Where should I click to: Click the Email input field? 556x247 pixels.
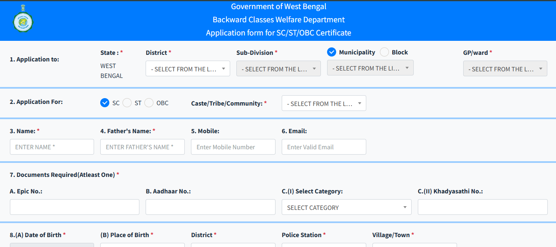324,146
